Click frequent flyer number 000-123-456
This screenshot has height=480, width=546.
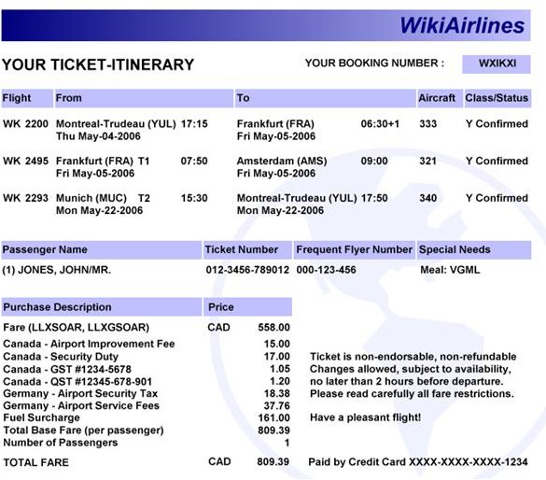pyautogui.click(x=327, y=270)
